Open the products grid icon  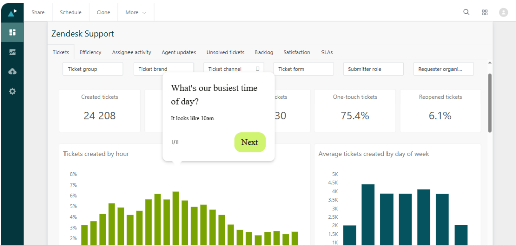(x=484, y=12)
